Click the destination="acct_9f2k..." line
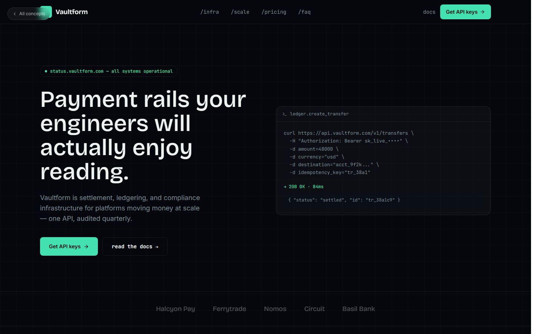The image size is (534, 334). 334,165
